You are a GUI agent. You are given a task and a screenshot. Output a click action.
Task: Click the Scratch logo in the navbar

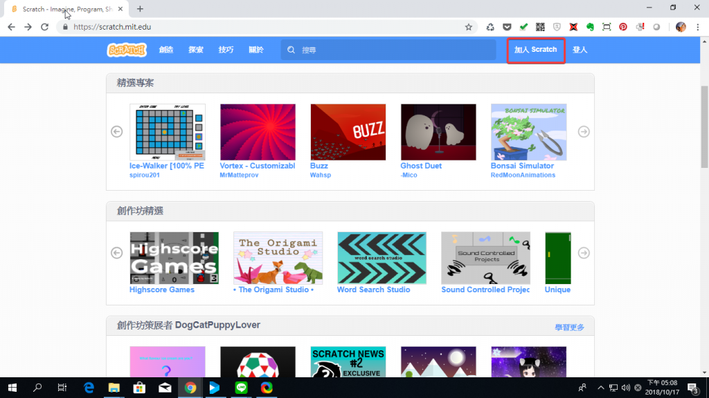(x=127, y=50)
